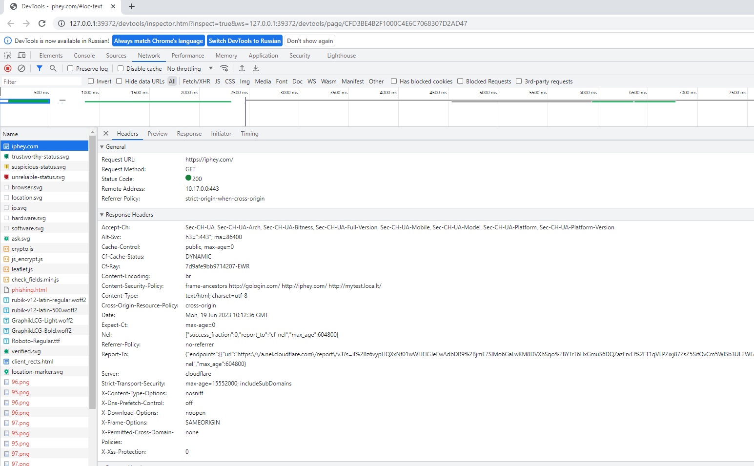
Task: Open the network search magnifier
Action: (53, 68)
